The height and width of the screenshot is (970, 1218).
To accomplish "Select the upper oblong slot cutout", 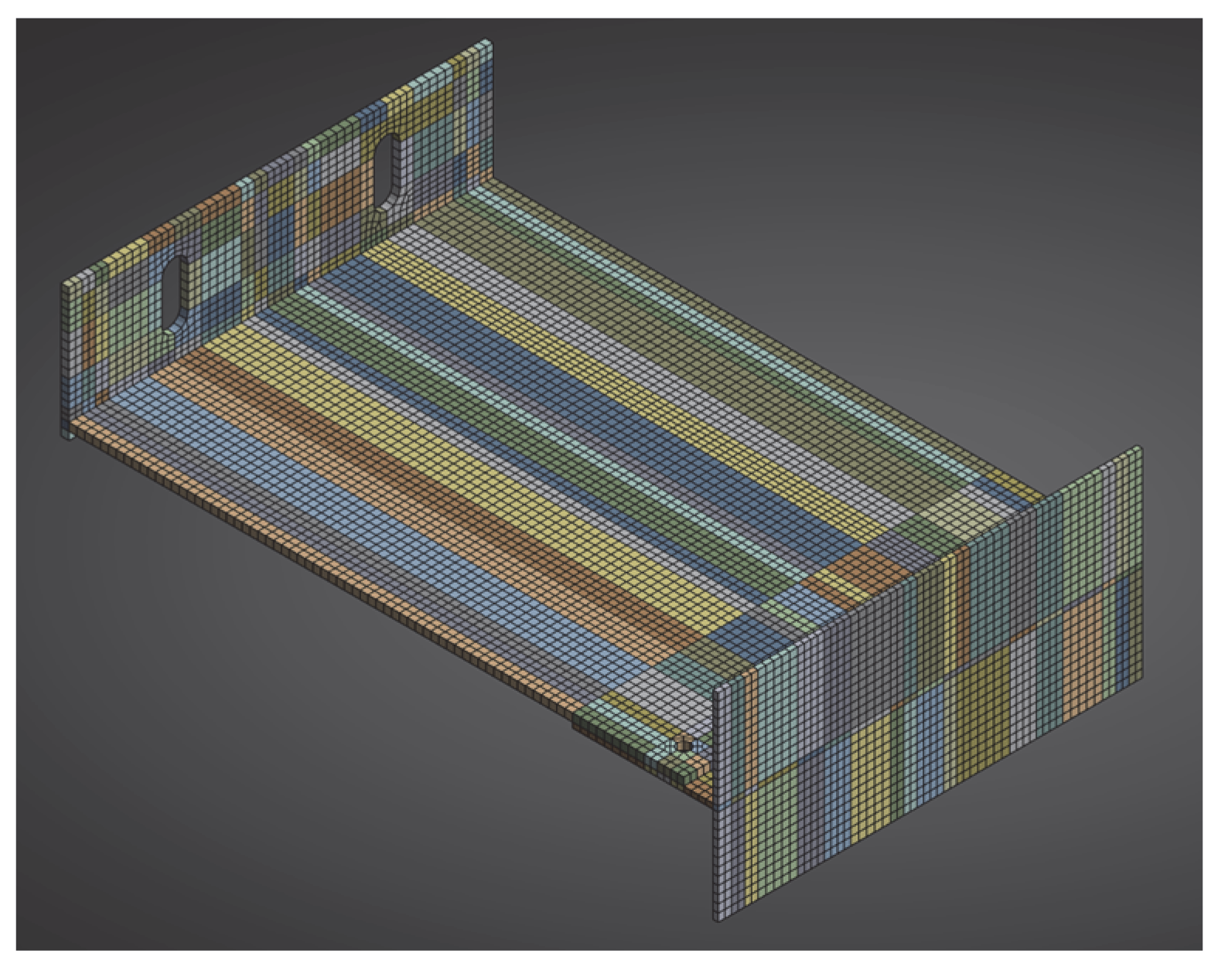I will tap(388, 172).
